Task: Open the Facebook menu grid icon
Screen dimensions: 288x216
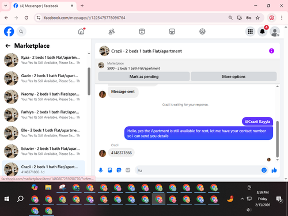Action: (x=250, y=32)
